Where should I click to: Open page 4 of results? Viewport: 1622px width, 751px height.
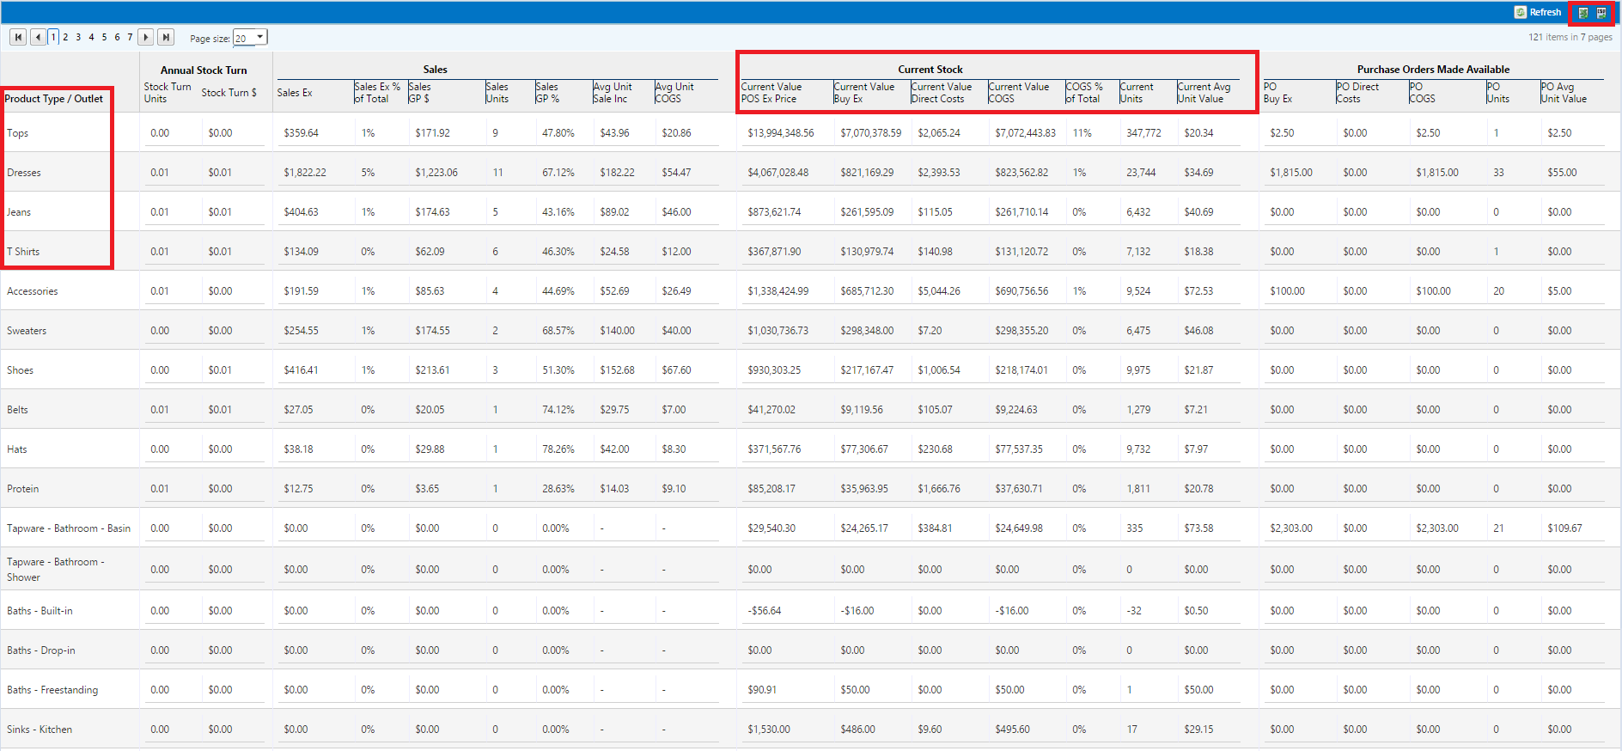(91, 37)
